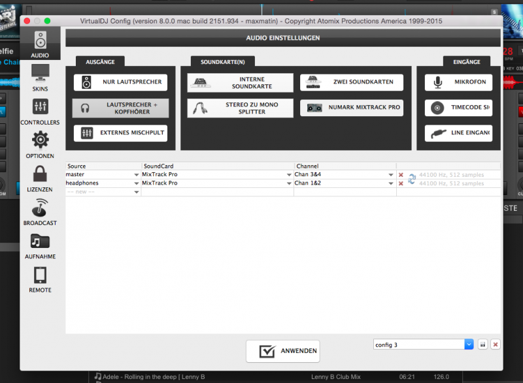Click the 126.0 BPM value
The width and height of the screenshot is (523, 383).
441,376
